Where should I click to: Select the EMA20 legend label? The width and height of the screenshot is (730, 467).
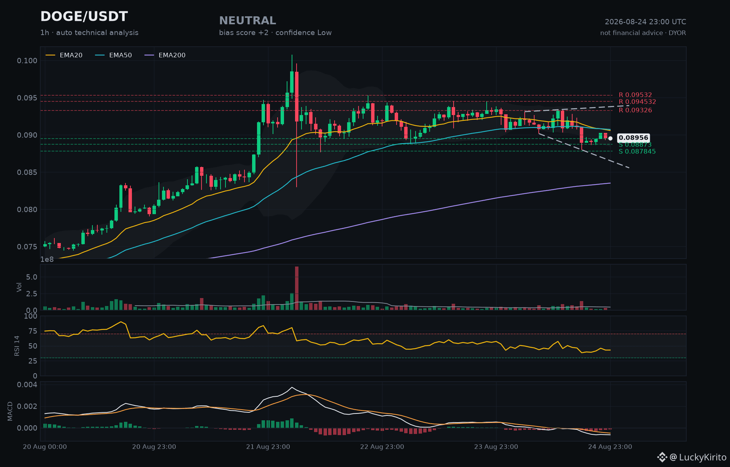point(71,55)
